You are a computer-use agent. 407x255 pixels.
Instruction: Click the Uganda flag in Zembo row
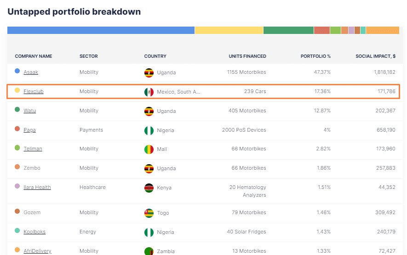coord(149,168)
